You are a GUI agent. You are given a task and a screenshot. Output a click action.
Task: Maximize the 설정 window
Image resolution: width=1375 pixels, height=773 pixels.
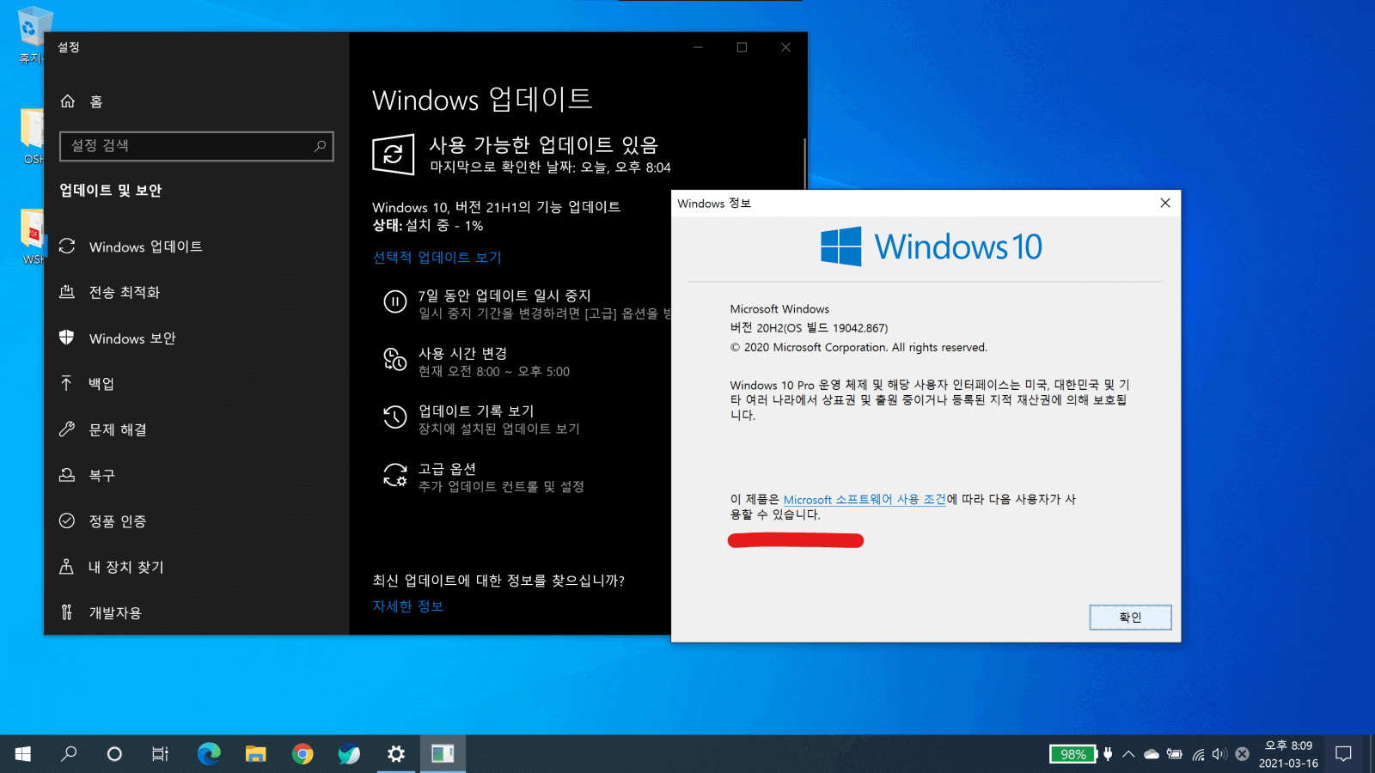coord(742,47)
